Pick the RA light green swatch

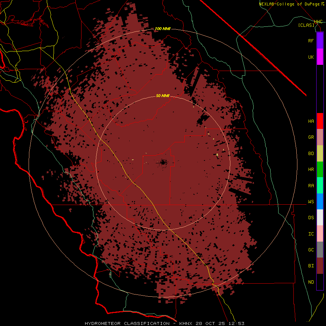(x=320, y=185)
